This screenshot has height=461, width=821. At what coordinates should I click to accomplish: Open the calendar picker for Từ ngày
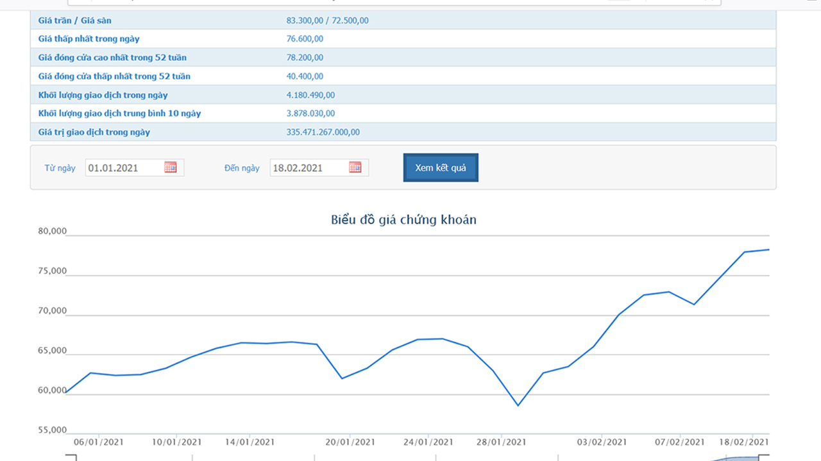pos(170,167)
